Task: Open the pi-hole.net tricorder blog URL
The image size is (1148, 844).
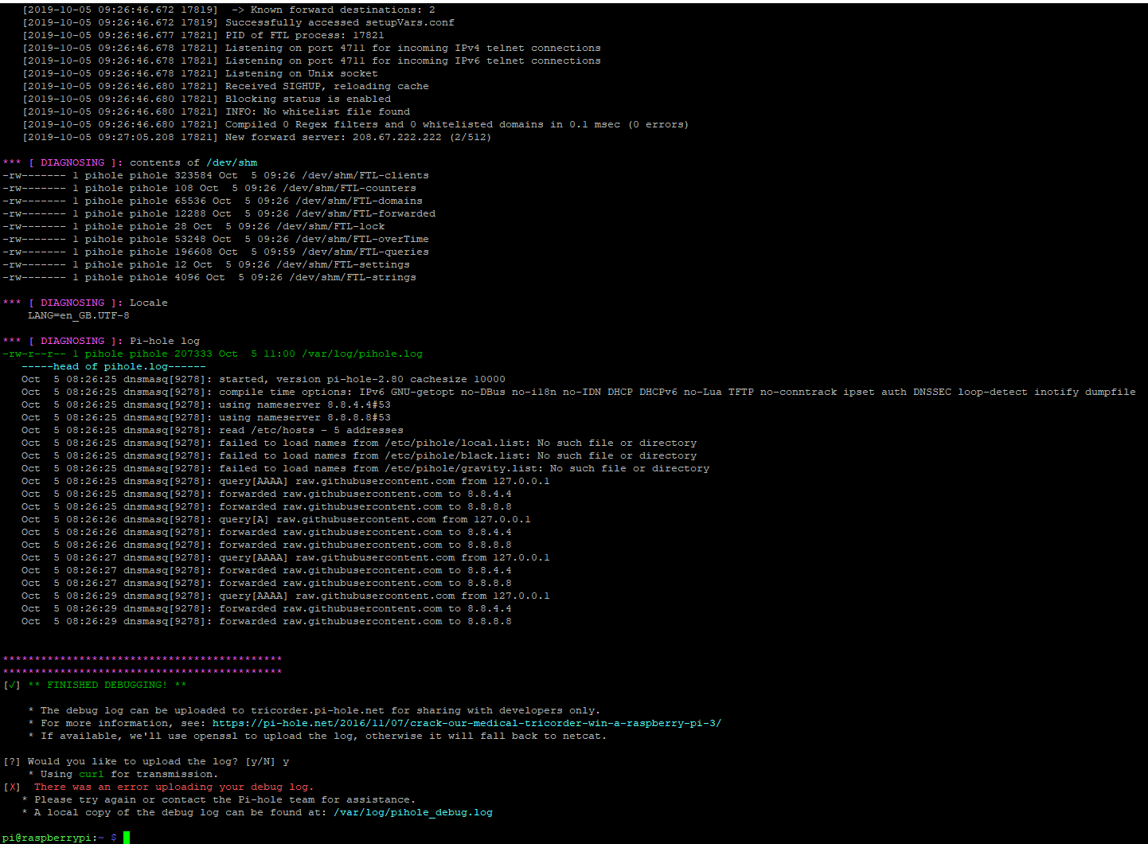Action: click(467, 723)
